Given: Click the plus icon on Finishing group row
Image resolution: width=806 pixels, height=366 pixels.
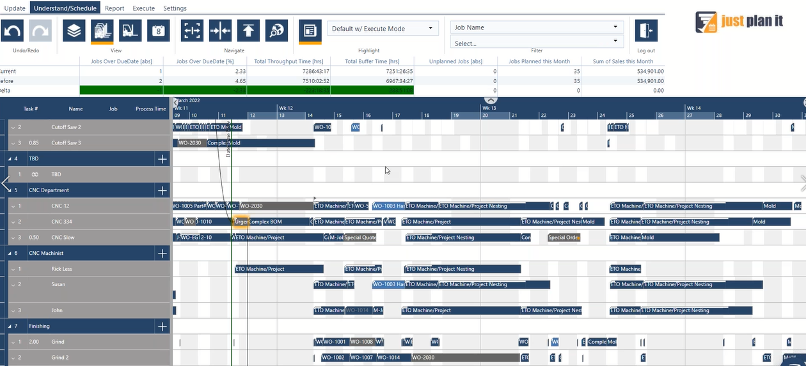Looking at the screenshot, I should pos(162,326).
